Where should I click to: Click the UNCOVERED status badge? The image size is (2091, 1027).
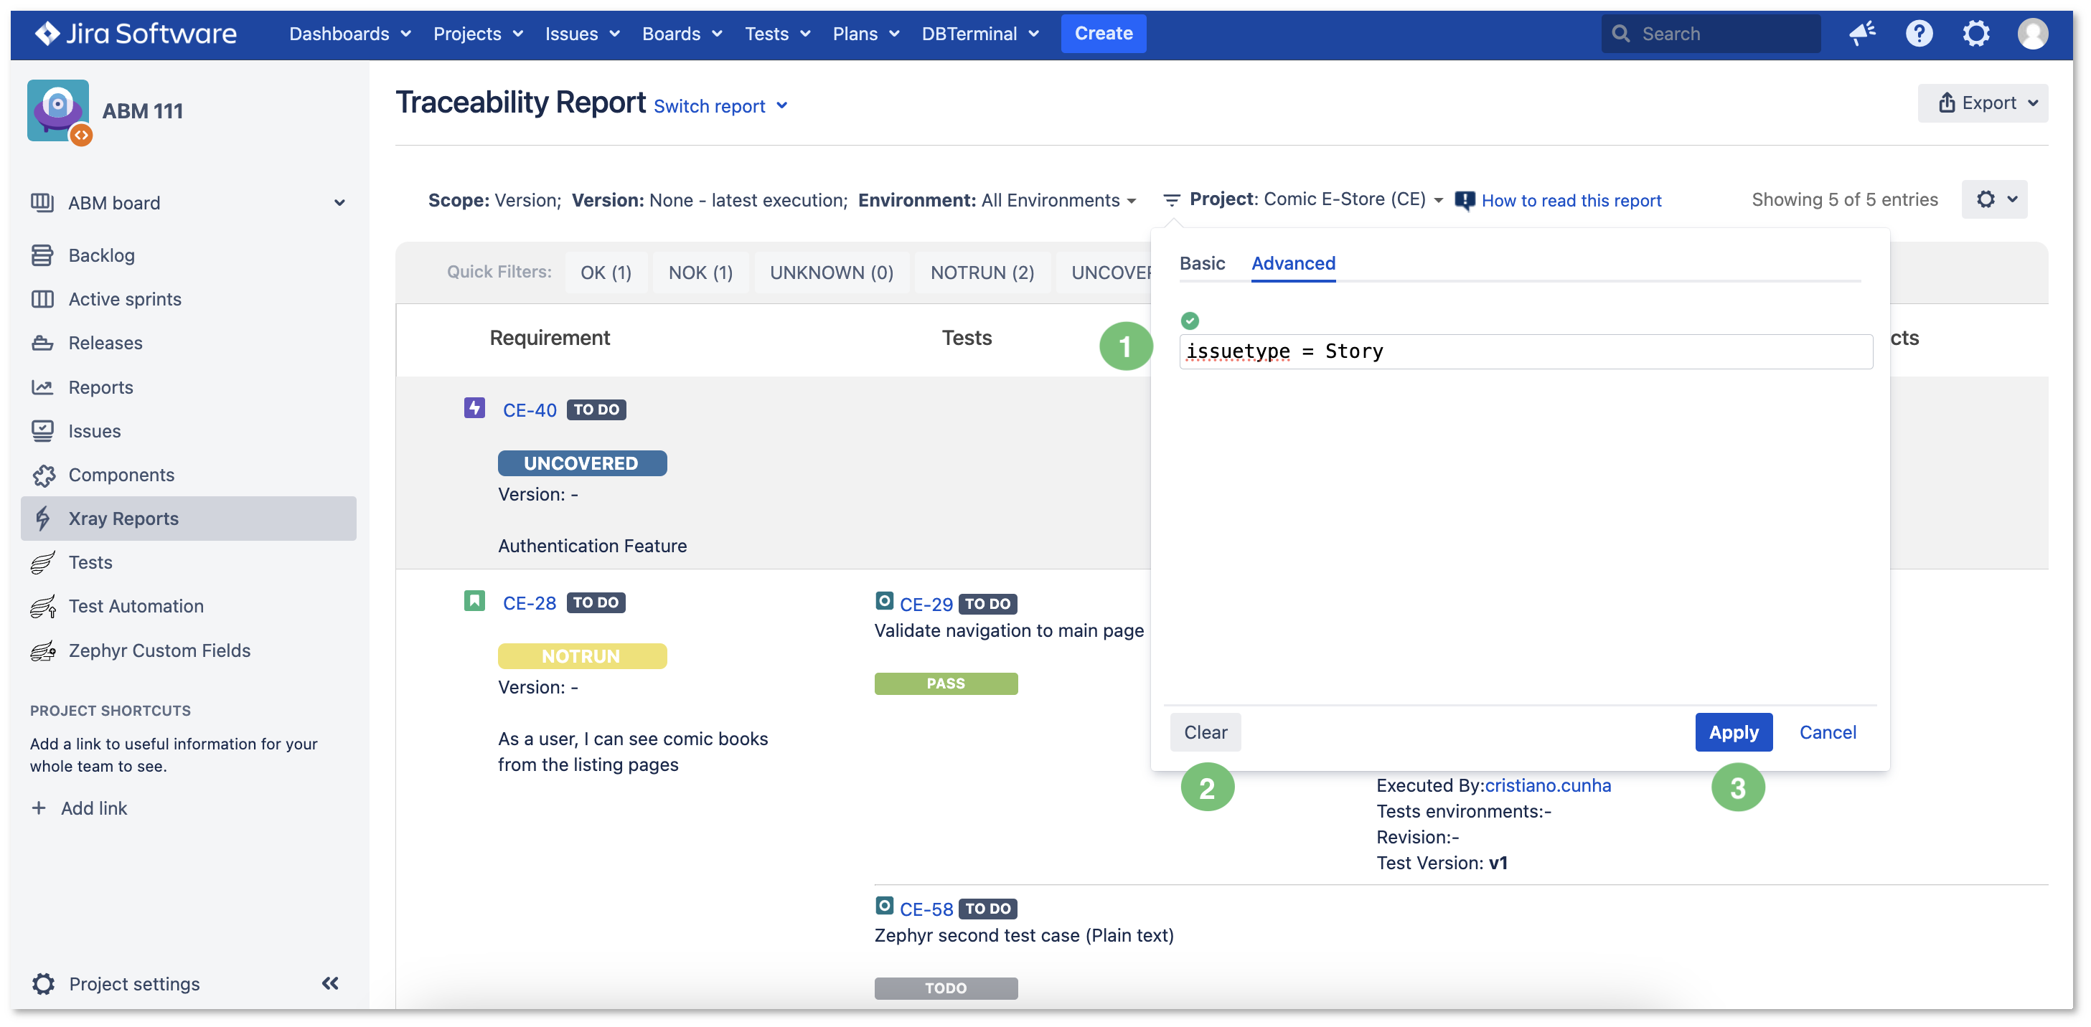[581, 463]
